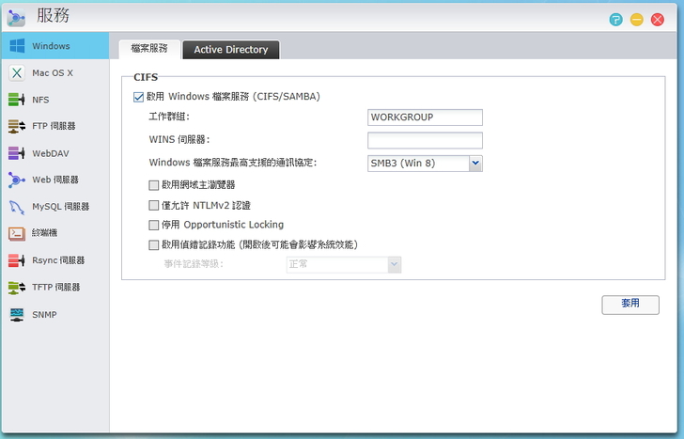Switch to the 檔案服務 tab
Viewport: 684px width, 439px height.
pyautogui.click(x=149, y=49)
